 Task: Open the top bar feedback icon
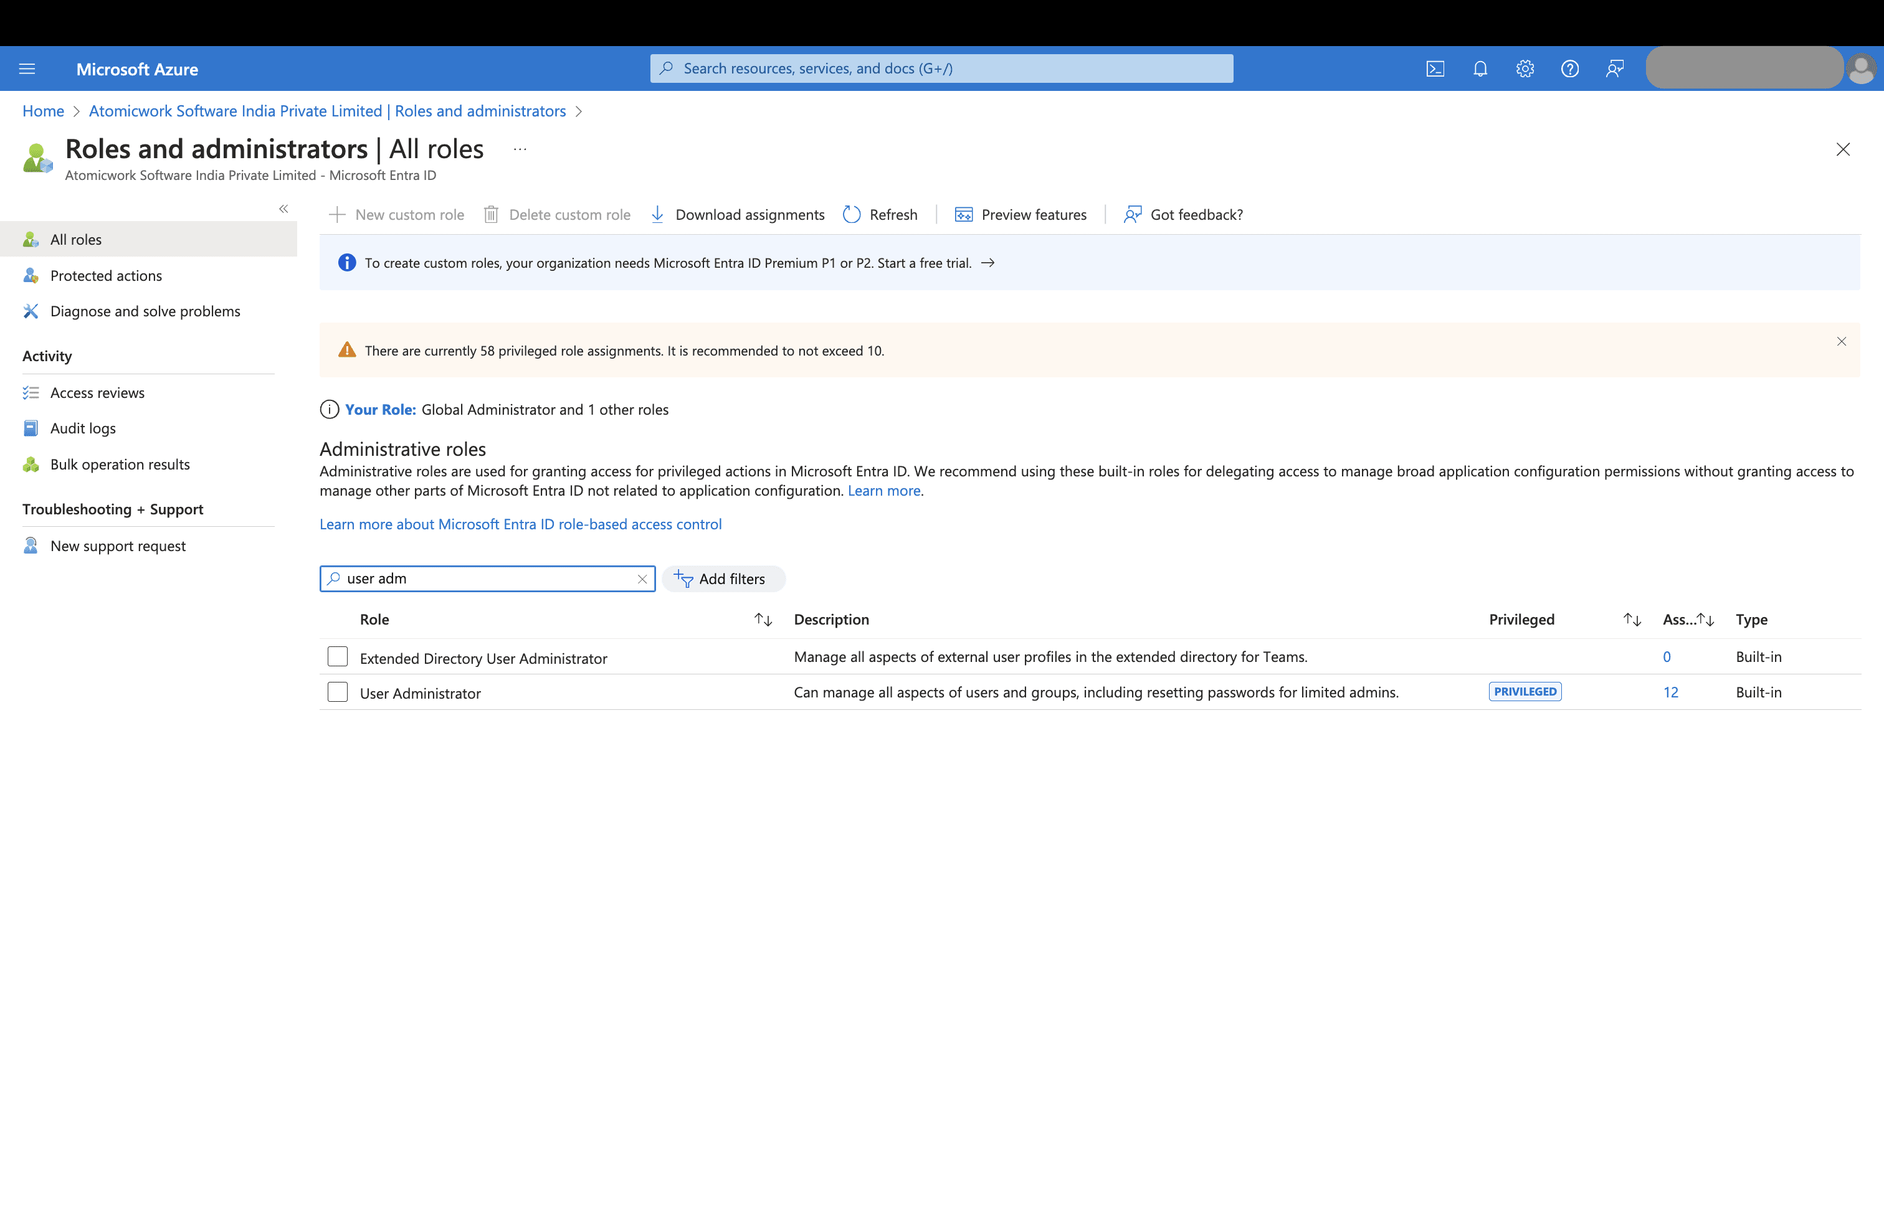[1615, 69]
